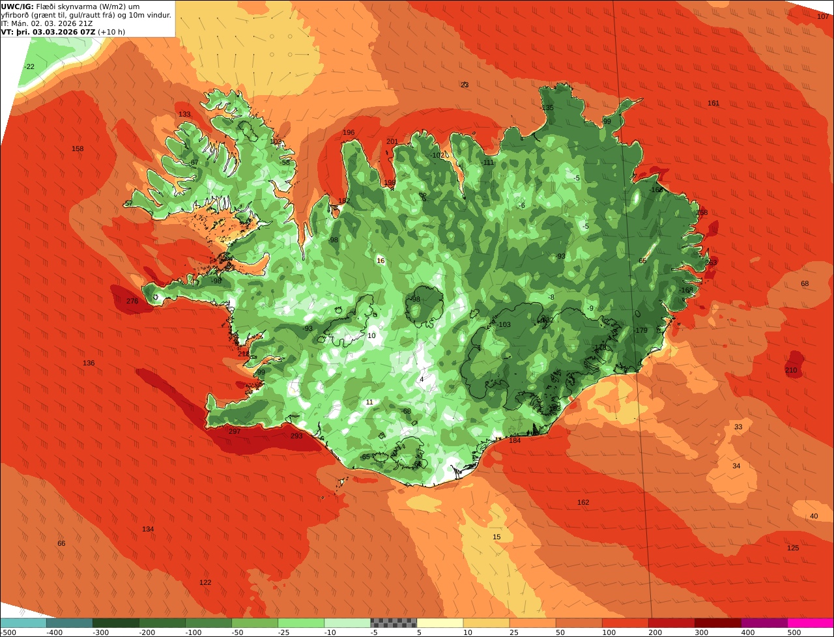
Task: Click the legend swatch between 50 and 100
Action: click(x=579, y=623)
